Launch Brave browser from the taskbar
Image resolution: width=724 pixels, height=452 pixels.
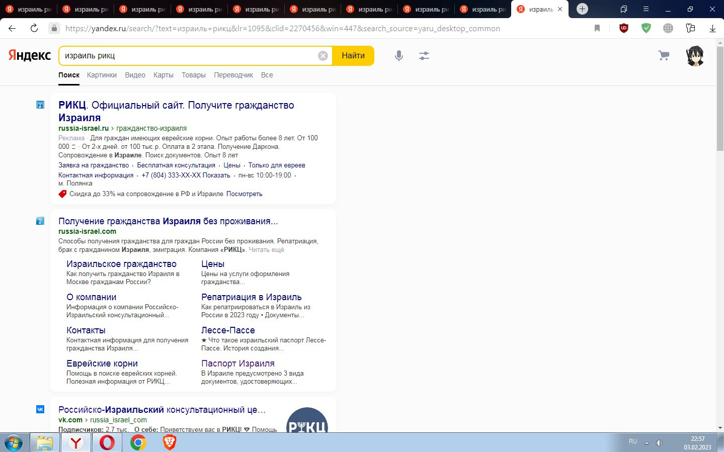pos(170,443)
